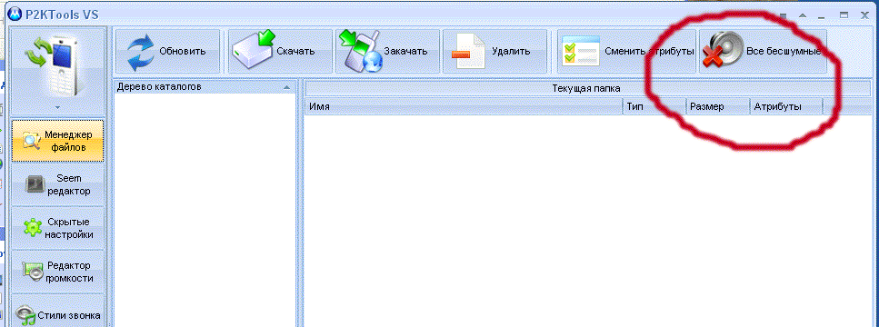Click Сменить атрибуты button

[626, 51]
